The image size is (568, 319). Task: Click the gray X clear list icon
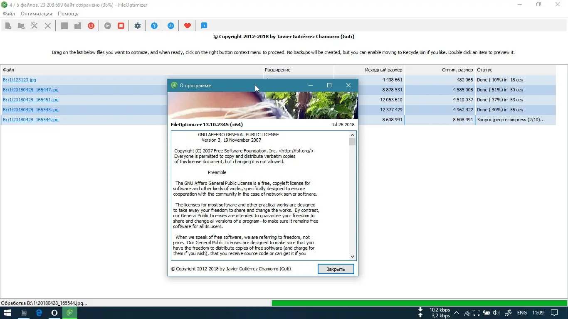point(48,26)
